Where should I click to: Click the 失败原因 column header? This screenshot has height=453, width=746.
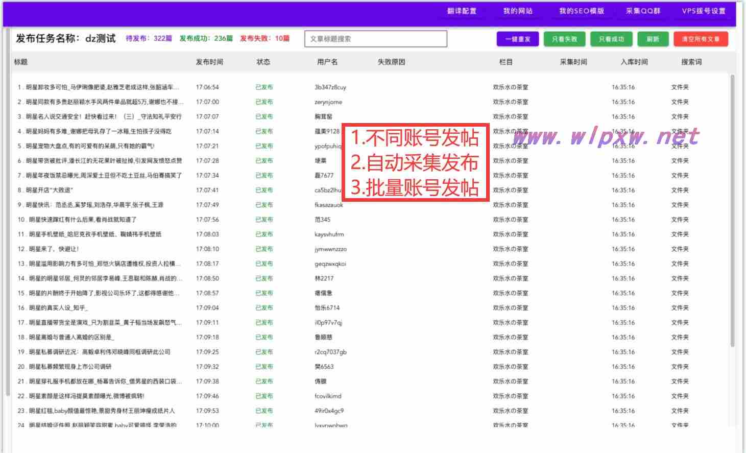(x=391, y=62)
